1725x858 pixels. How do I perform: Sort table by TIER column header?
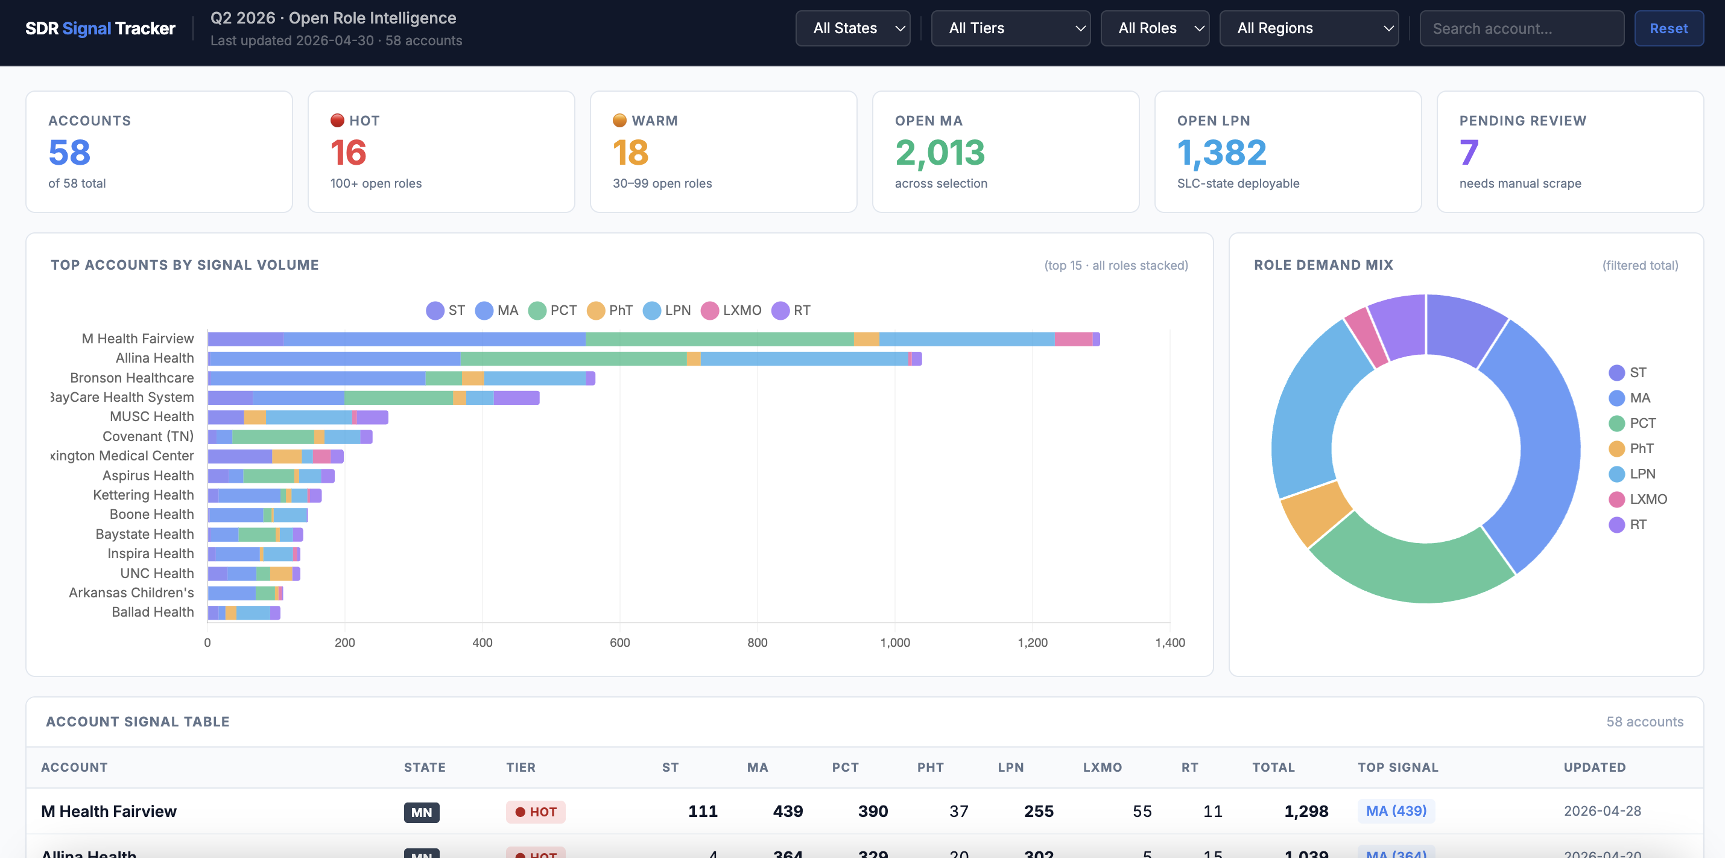tap(521, 767)
